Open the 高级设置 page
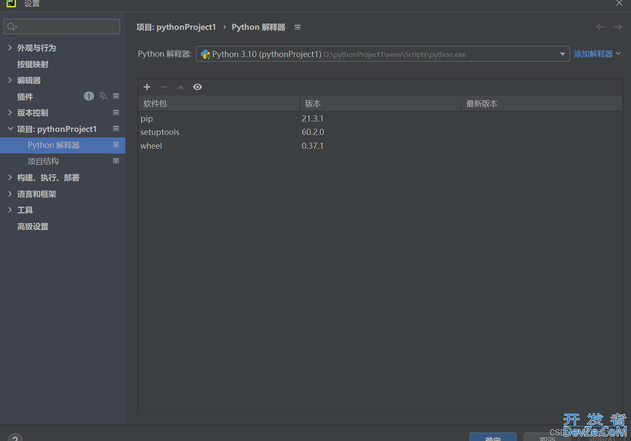631x441 pixels. 33,226
